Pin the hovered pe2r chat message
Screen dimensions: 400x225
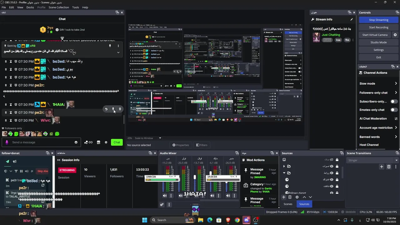point(113,109)
